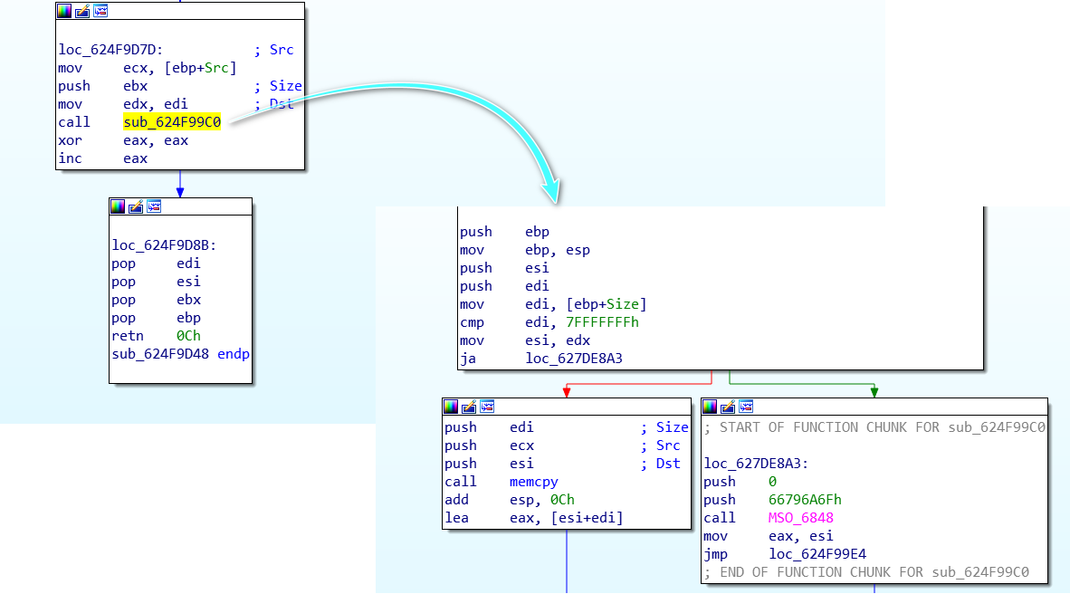1070x594 pixels.
Task: Click the 'pop ebx' instruction
Action: (x=157, y=300)
